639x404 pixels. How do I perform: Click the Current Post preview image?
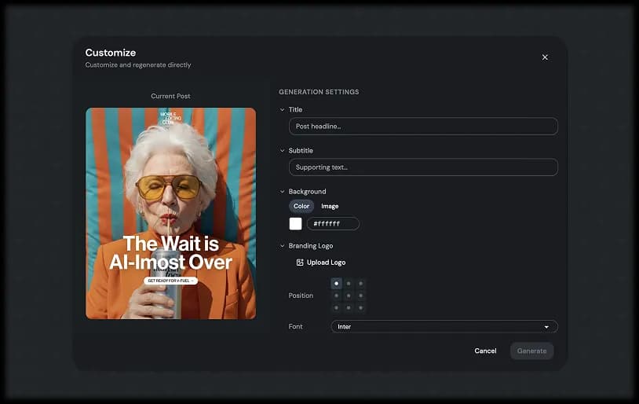171,214
